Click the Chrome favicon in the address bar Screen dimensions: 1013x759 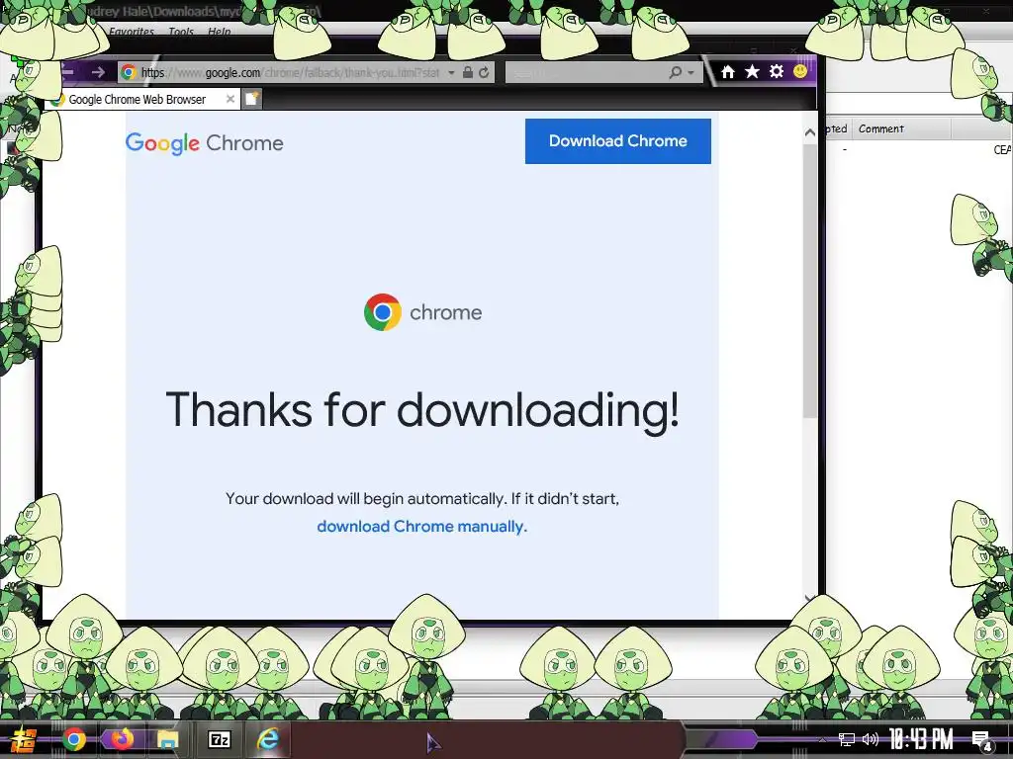tap(129, 72)
